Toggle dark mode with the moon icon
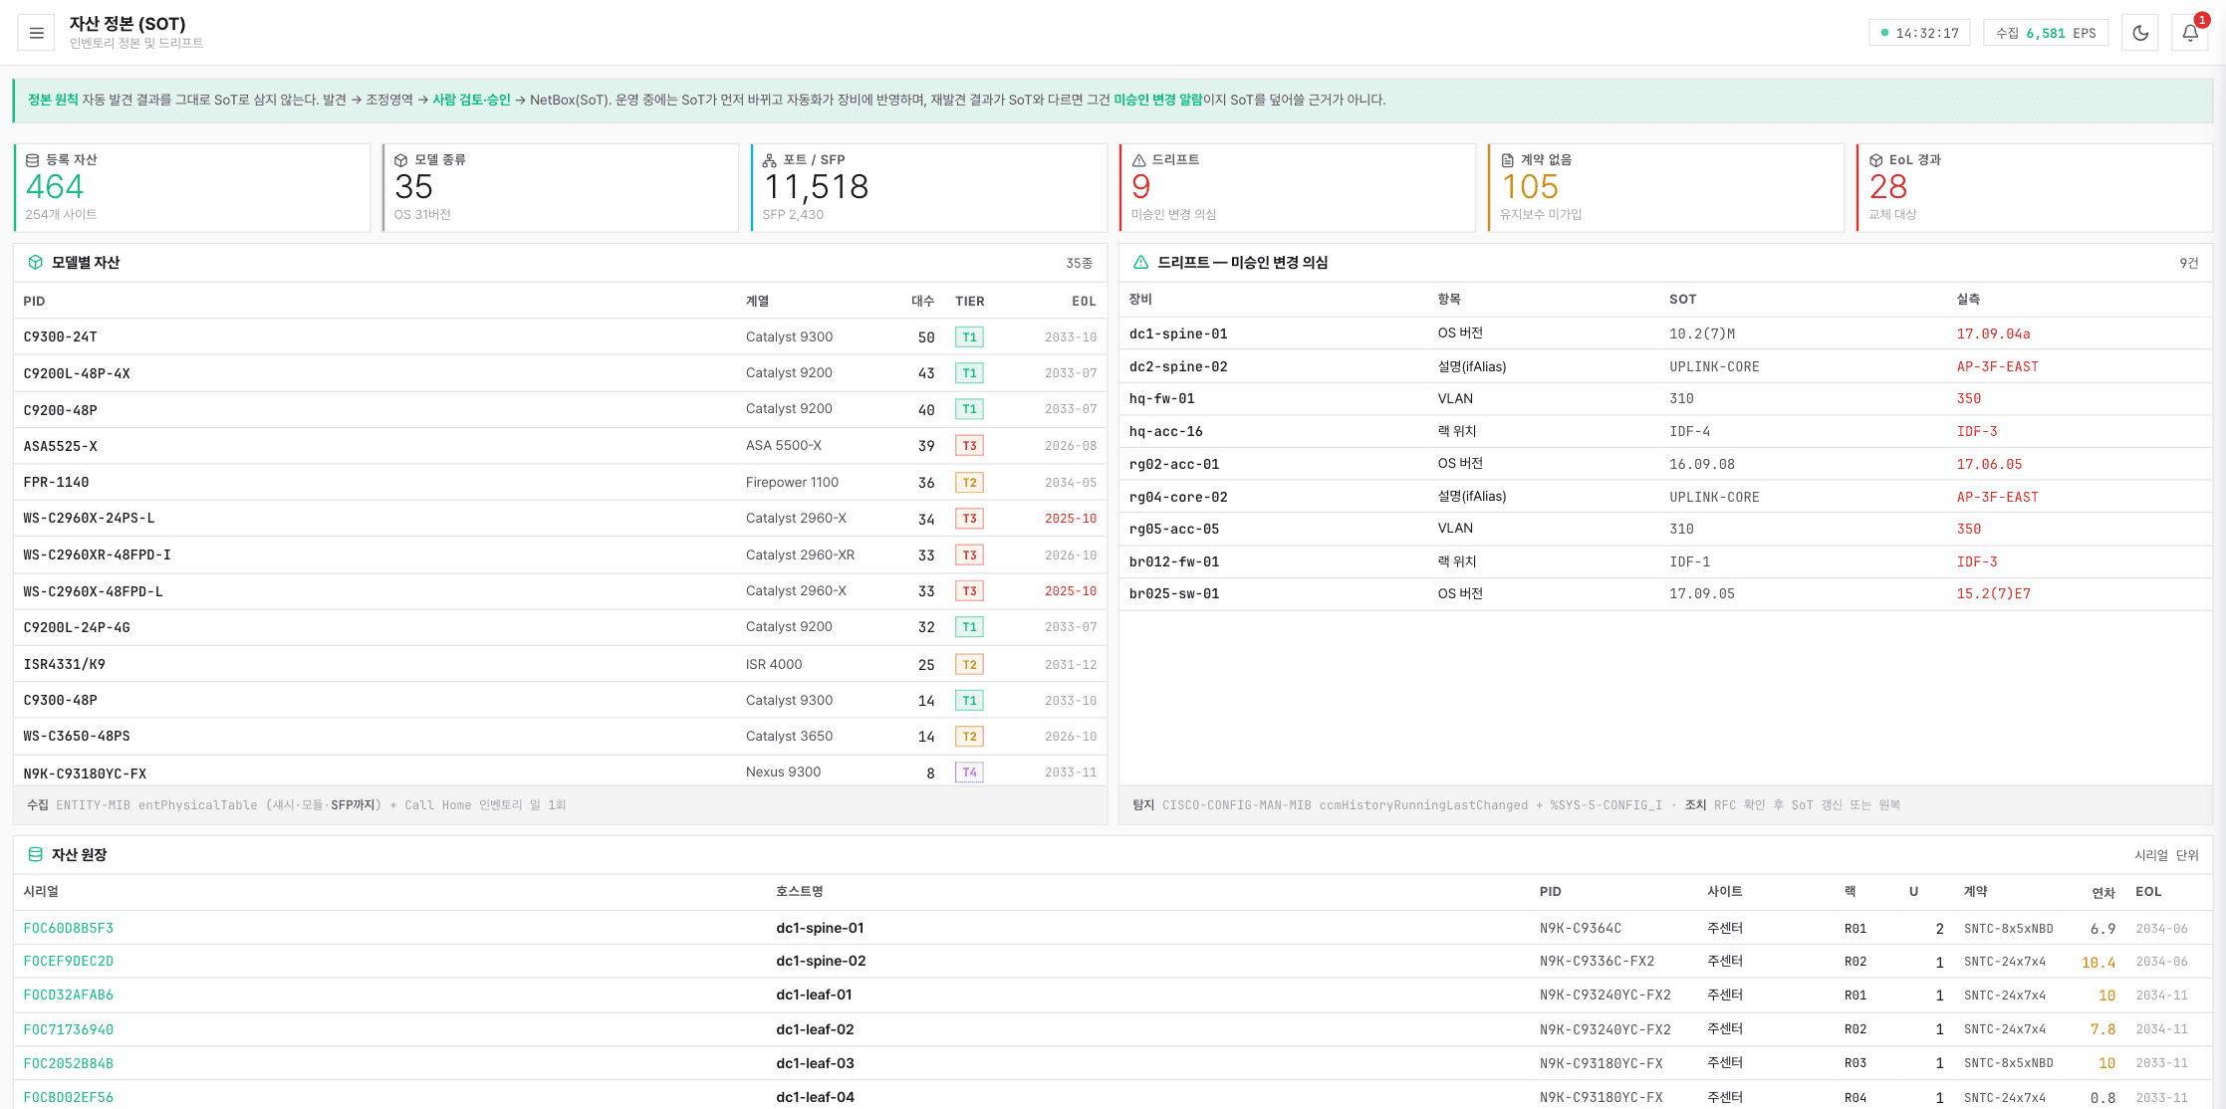Image resolution: width=2226 pixels, height=1109 pixels. coord(2139,33)
